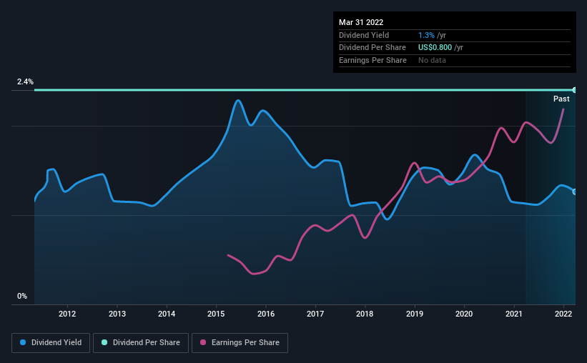587x363 pixels.
Task: Select the 2020 x-axis label
Action: click(464, 314)
